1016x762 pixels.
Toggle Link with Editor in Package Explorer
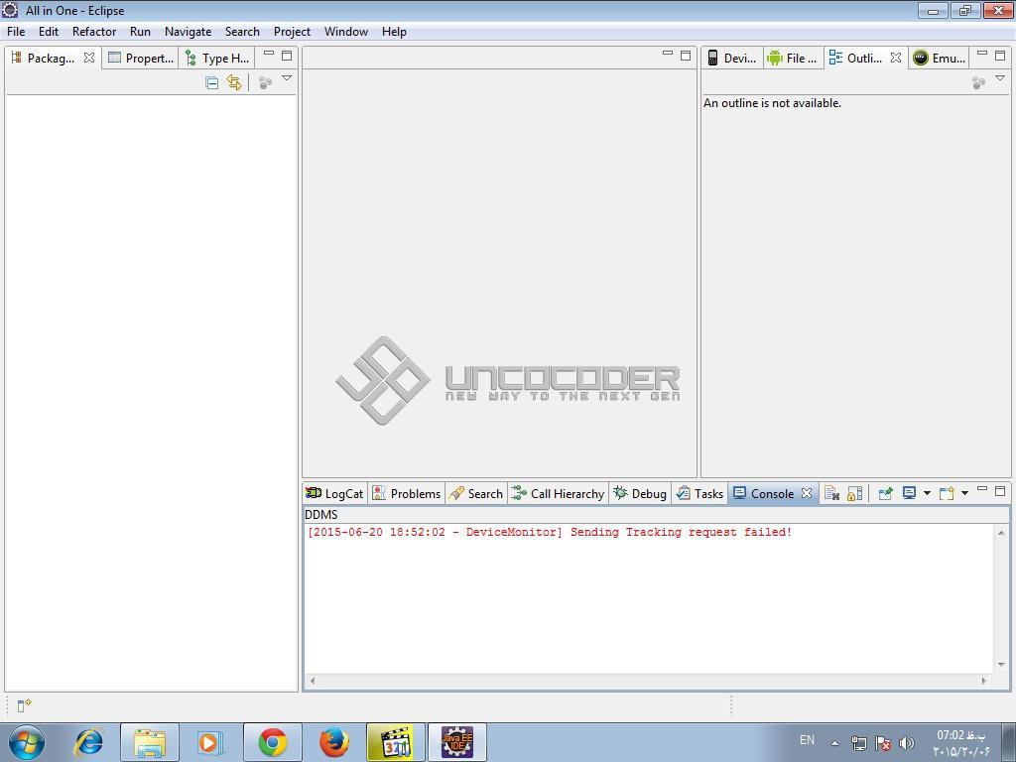[234, 83]
